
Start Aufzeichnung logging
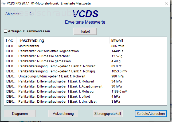coord(63,114)
